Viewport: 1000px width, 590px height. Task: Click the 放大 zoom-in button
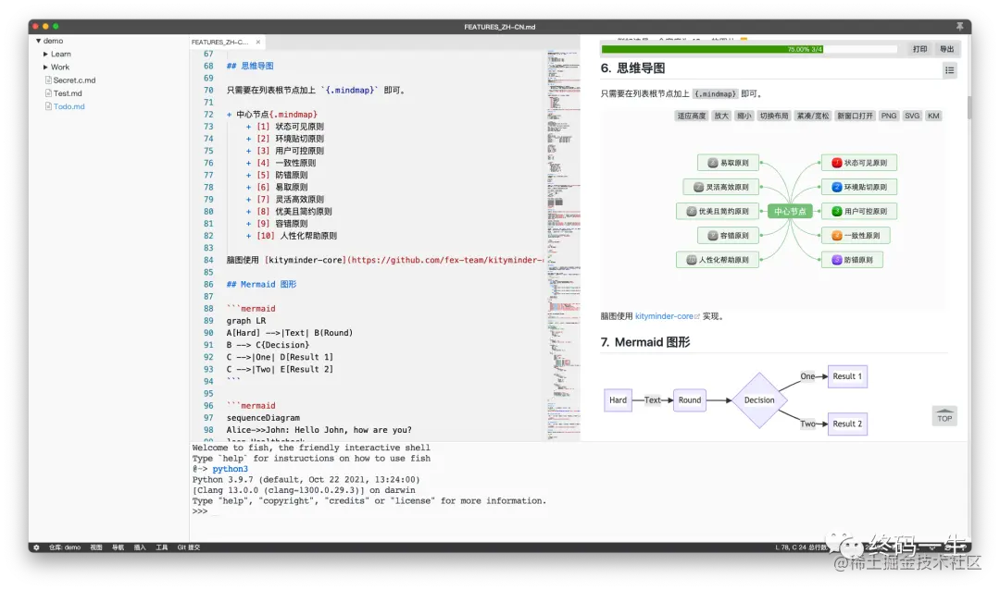coord(721,116)
